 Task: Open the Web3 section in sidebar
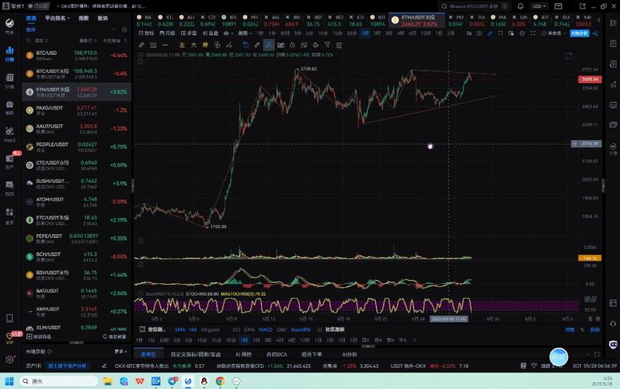point(9,137)
